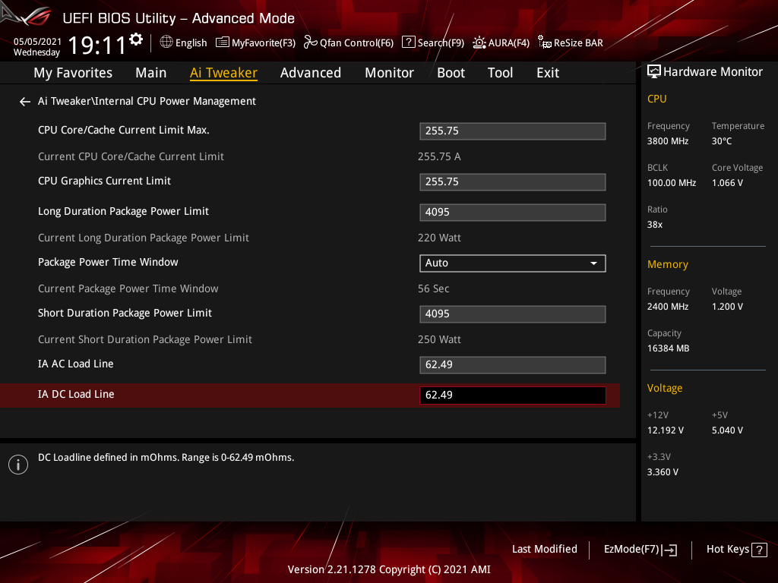
Task: Click the 19:11 clock display
Action: tap(96, 46)
